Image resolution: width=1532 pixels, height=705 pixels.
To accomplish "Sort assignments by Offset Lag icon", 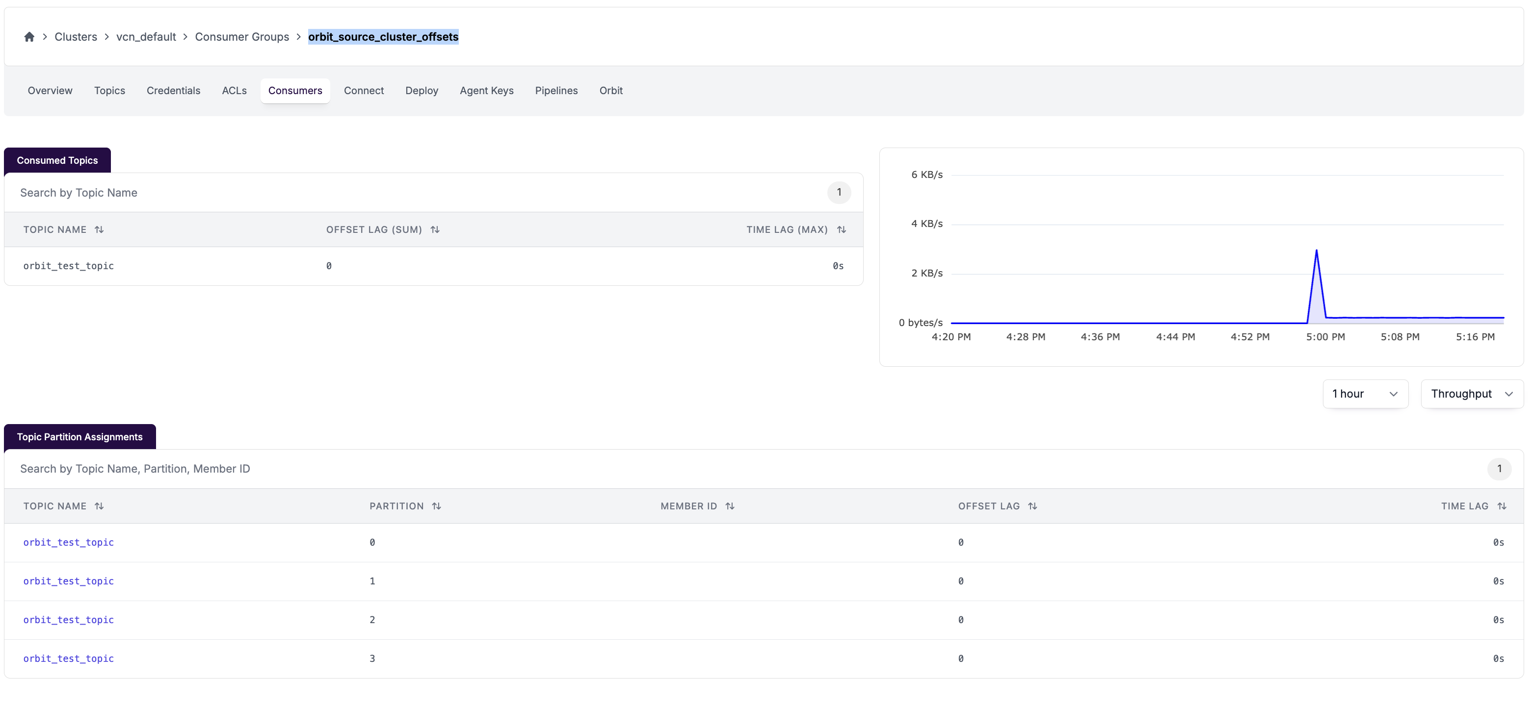I will pos(1032,506).
